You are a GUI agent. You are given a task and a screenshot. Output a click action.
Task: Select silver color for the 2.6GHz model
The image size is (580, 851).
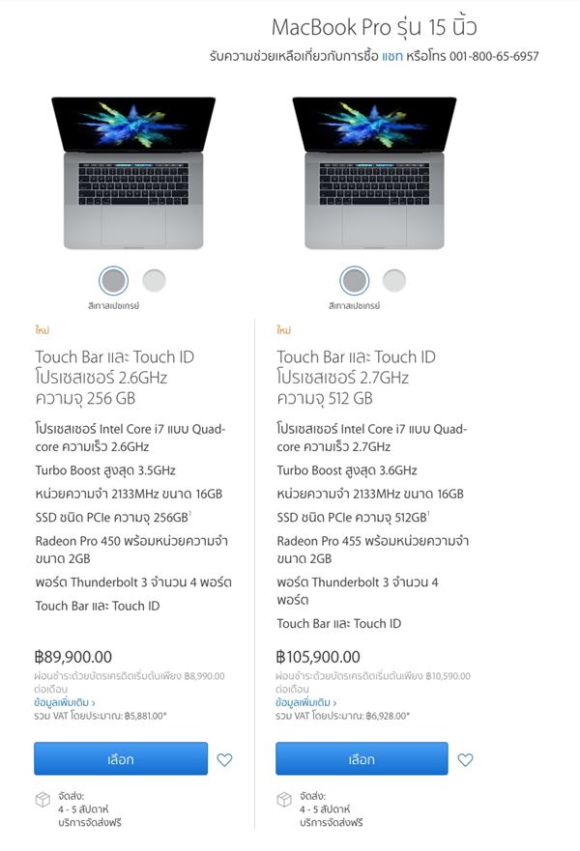point(153,281)
